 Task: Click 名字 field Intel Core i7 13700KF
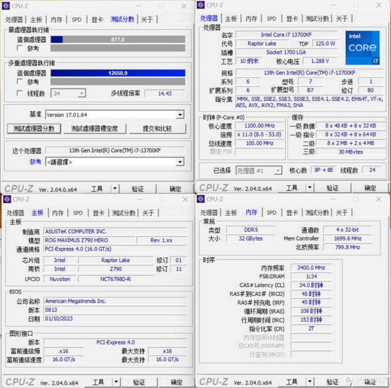[286, 35]
